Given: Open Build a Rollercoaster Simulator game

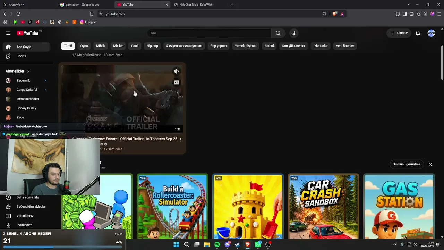Looking at the screenshot, I should click(x=172, y=206).
